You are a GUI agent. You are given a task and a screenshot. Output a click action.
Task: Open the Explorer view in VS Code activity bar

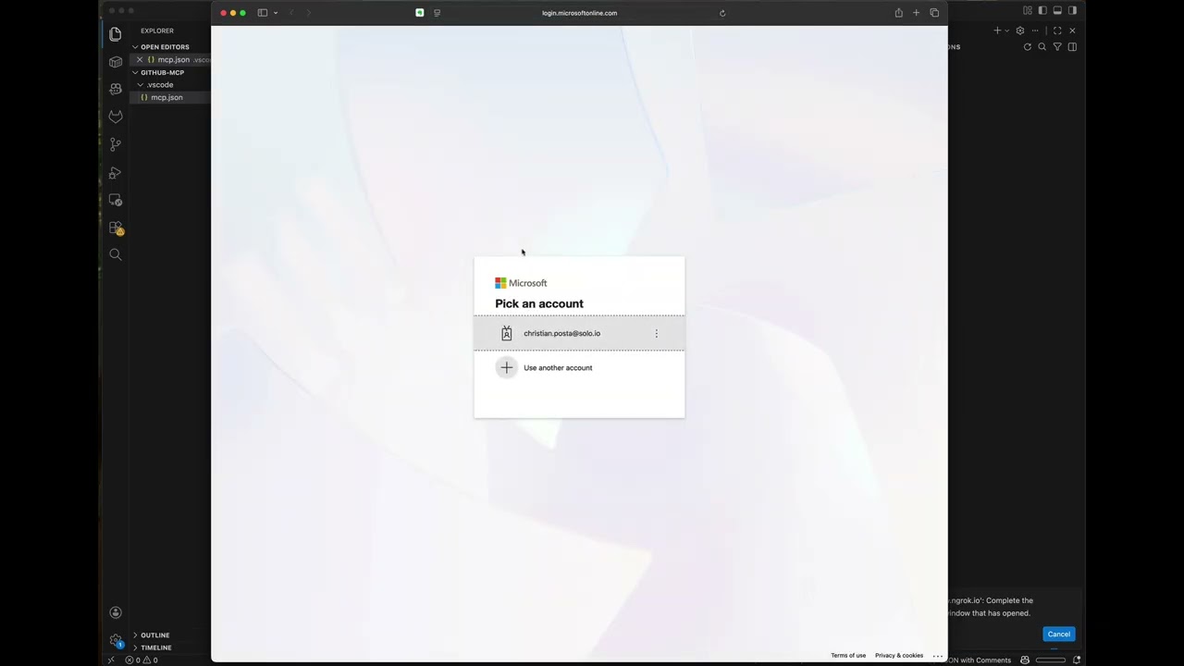(116, 34)
